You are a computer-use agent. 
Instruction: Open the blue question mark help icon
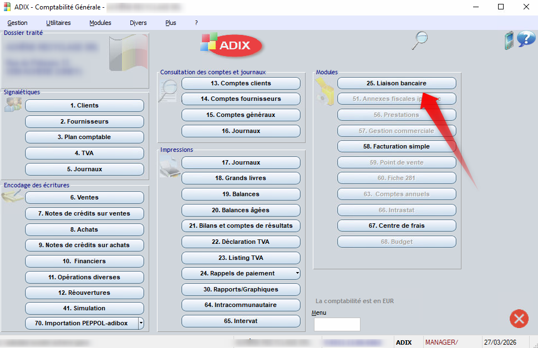[526, 39]
